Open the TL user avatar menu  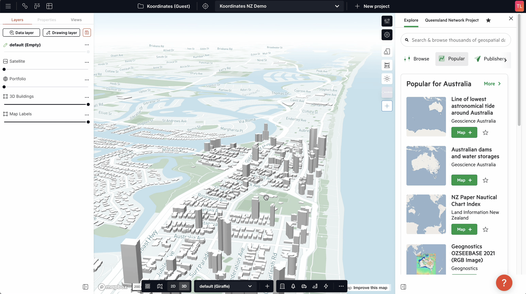tap(519, 6)
